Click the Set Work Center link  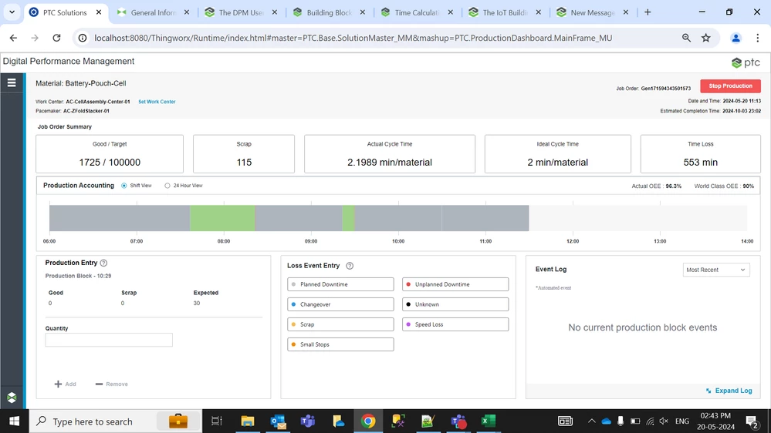pos(157,102)
